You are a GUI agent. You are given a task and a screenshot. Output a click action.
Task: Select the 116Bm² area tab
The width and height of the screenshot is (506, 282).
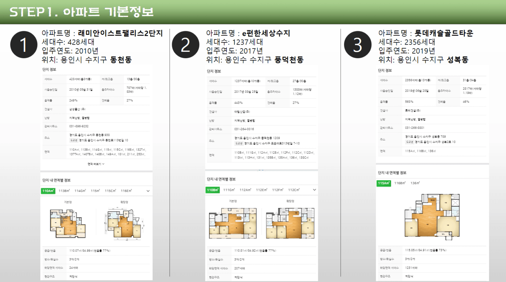(x=400, y=183)
